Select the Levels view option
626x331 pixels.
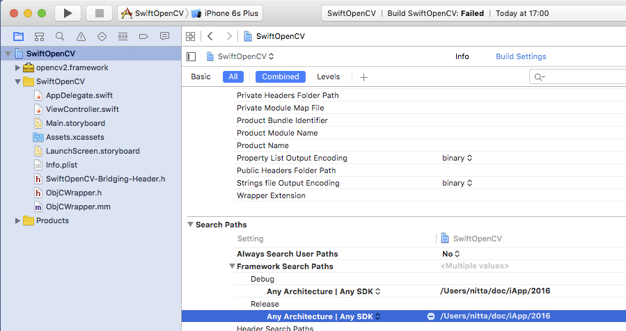[x=329, y=76]
